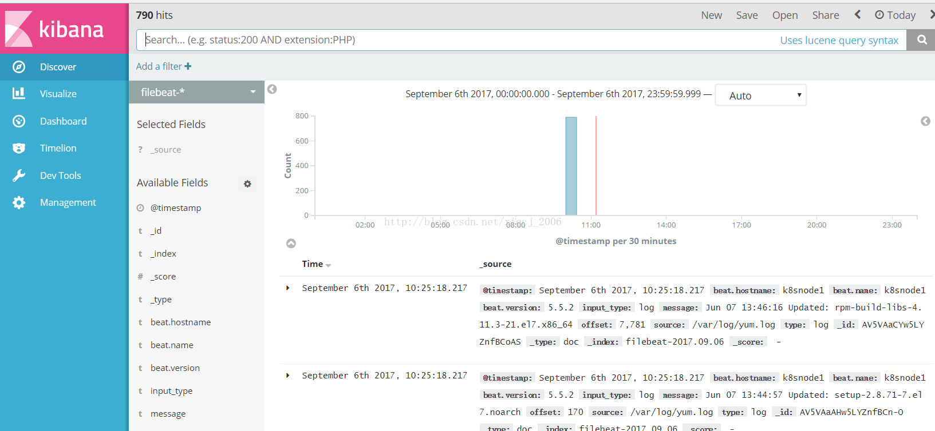The height and width of the screenshot is (431, 935).
Task: Open the Management page
Action: tap(68, 202)
